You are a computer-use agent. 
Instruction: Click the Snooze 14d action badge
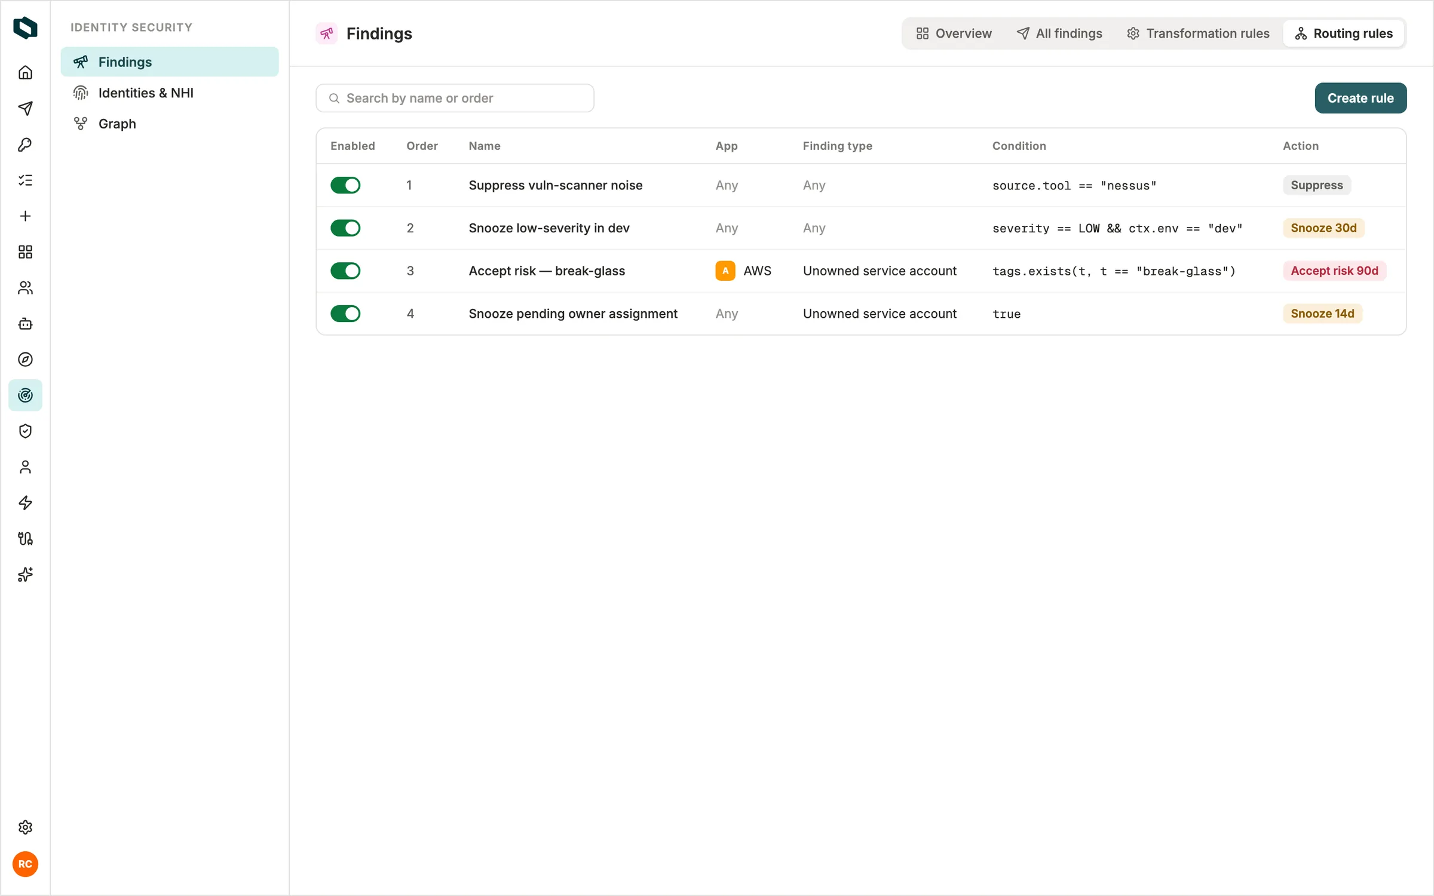1322,314
